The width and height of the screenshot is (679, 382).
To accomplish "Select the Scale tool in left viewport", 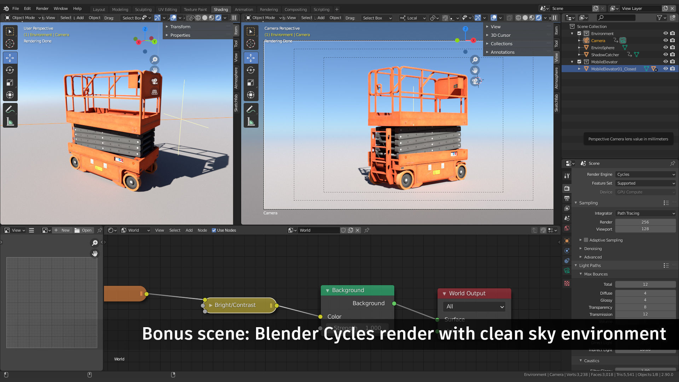I will pos(10,82).
